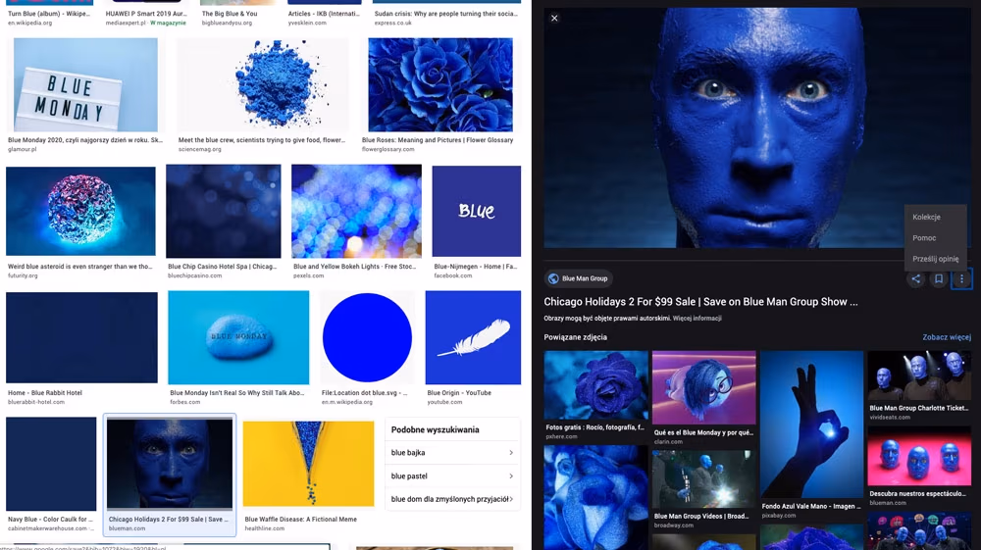Image resolution: width=981 pixels, height=550 pixels.
Task: Open the three-dot more options menu
Action: [x=961, y=279]
